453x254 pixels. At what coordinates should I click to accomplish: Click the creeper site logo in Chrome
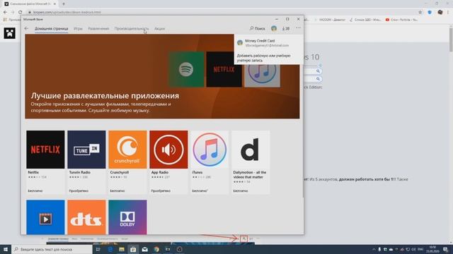[9, 33]
